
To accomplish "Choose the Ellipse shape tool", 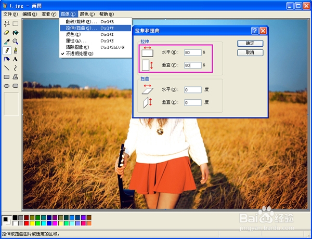I will [7, 86].
